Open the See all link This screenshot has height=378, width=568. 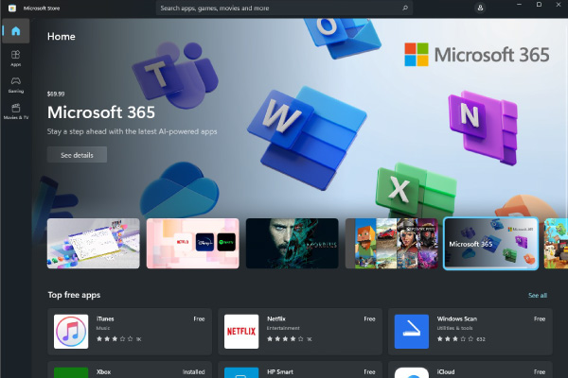538,295
